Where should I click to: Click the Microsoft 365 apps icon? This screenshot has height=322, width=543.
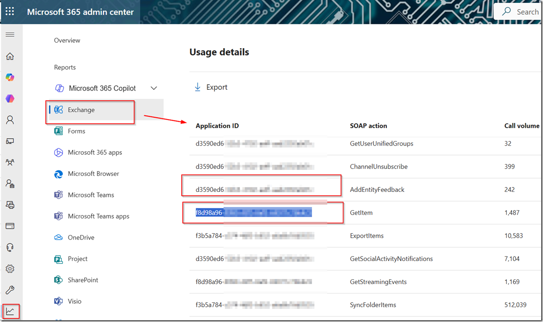[59, 153]
